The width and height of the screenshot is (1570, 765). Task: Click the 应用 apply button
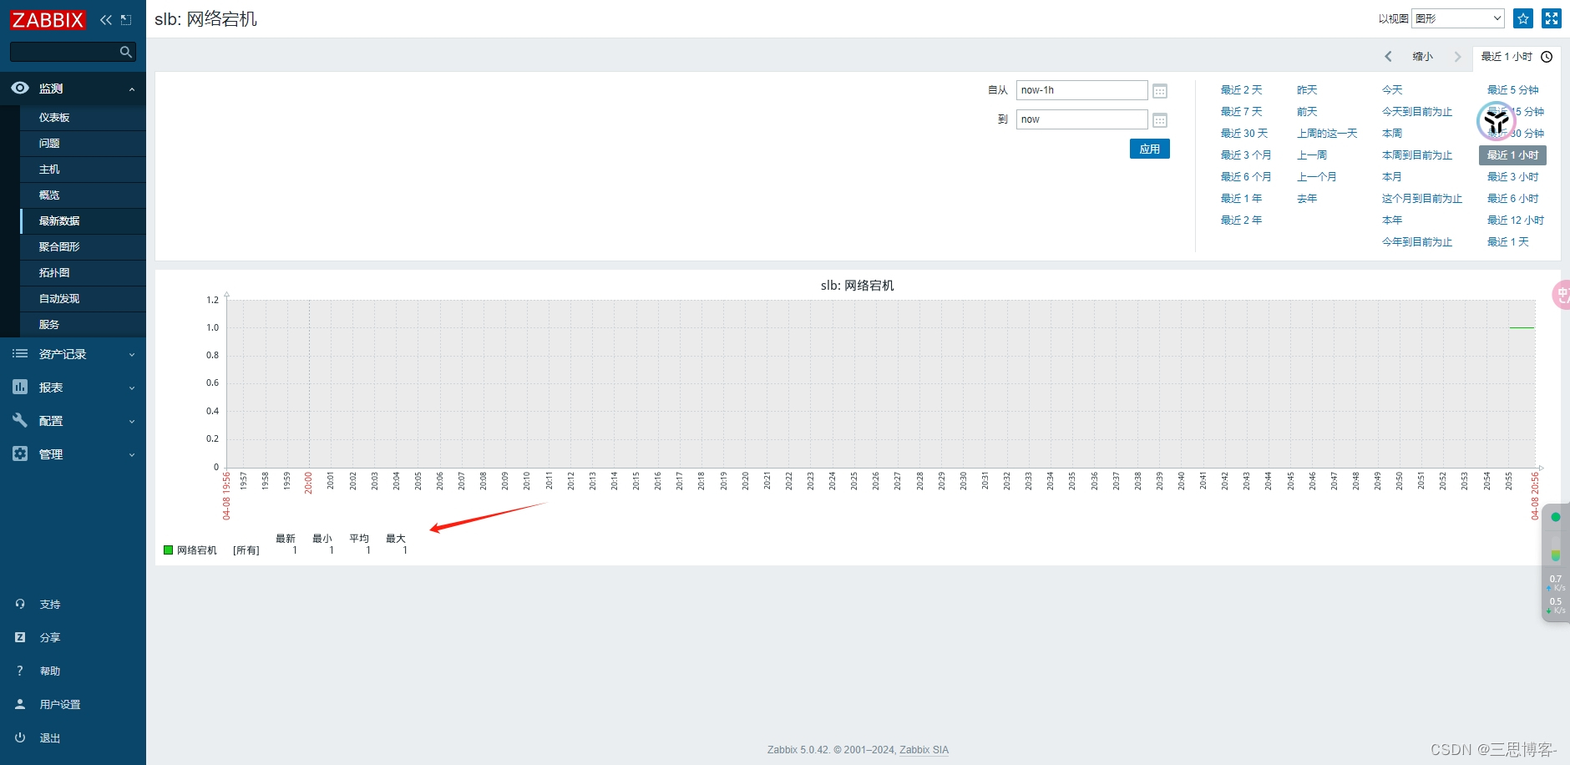(1150, 149)
